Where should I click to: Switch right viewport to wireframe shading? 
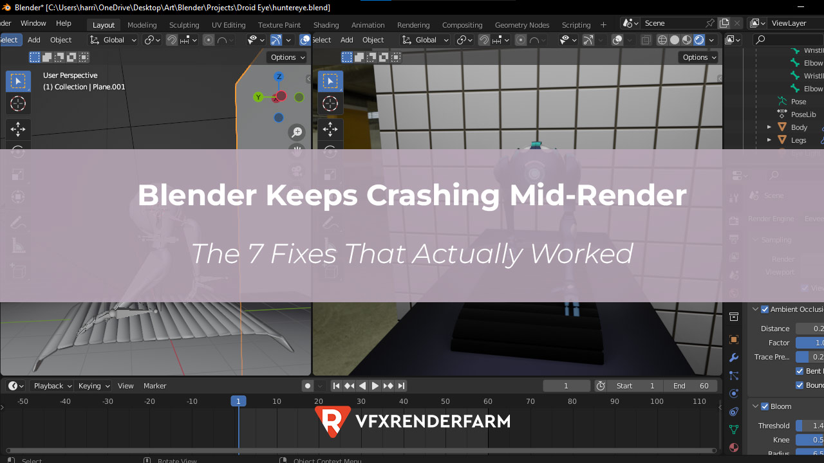coord(662,40)
